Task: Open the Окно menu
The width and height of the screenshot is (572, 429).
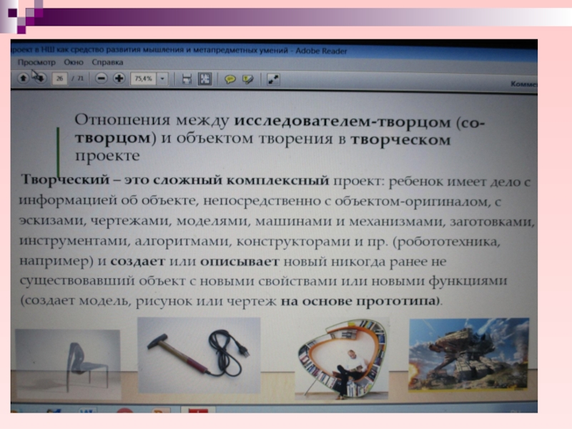Action: pos(73,63)
